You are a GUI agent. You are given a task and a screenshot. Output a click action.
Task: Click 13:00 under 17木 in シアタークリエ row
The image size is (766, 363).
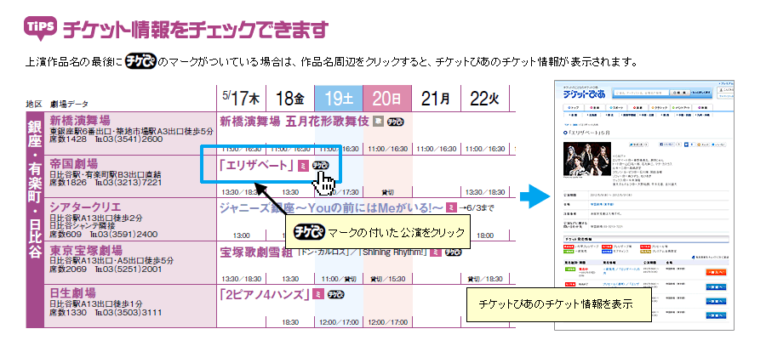tap(242, 235)
